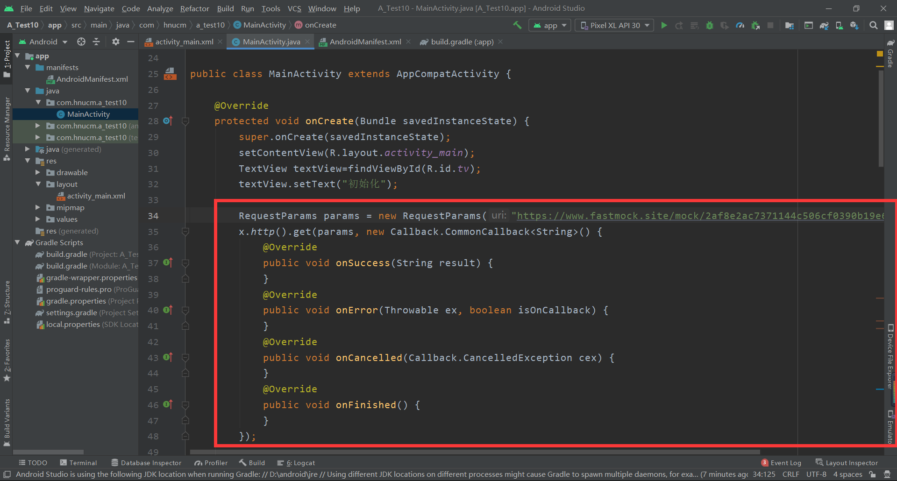Open the Pixel XL API 30 device dropdown
Screen dimensions: 897x481
pos(614,25)
